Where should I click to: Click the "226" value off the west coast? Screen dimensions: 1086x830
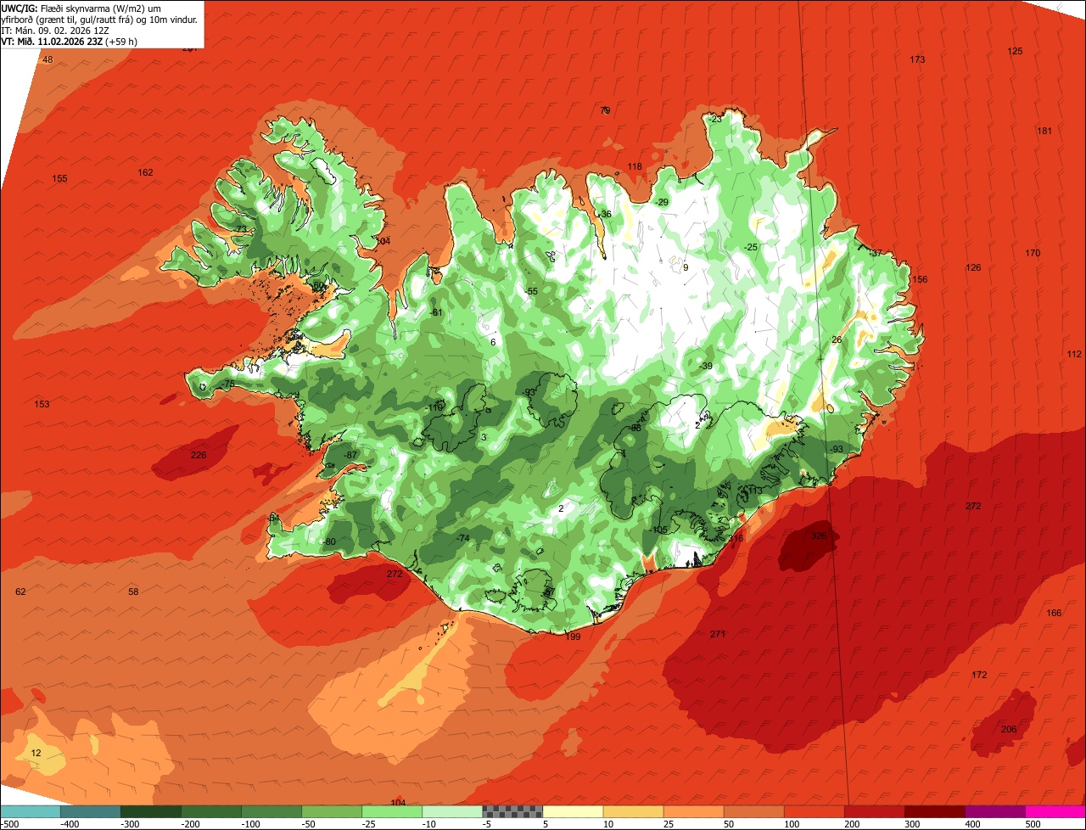point(198,455)
